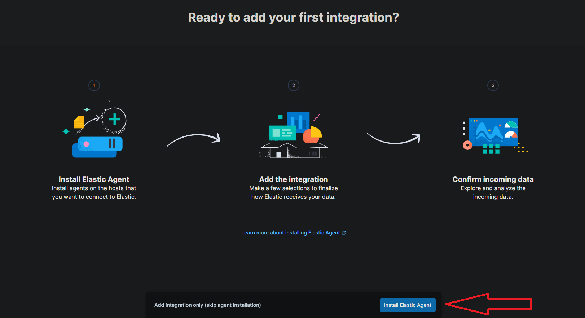Click the step 1 number circle

point(94,85)
